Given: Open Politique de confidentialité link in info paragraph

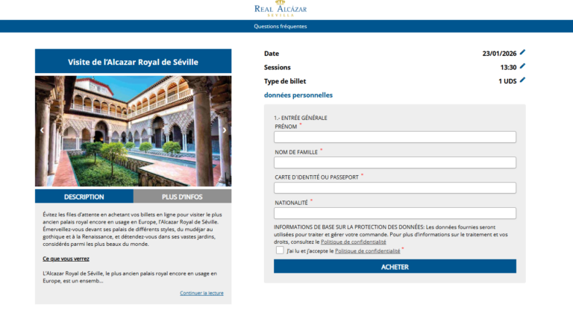Looking at the screenshot, I should tap(354, 242).
